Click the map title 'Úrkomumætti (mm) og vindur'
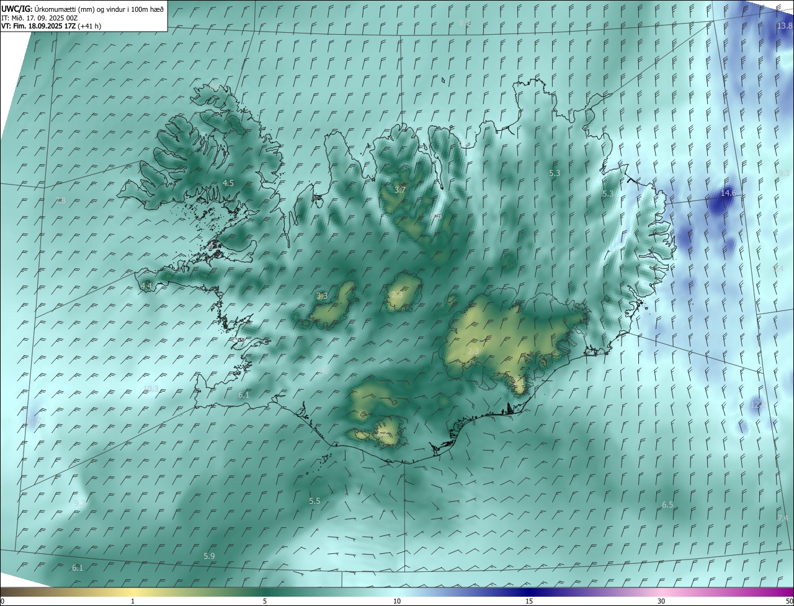This screenshot has height=606, width=794. pos(79,9)
